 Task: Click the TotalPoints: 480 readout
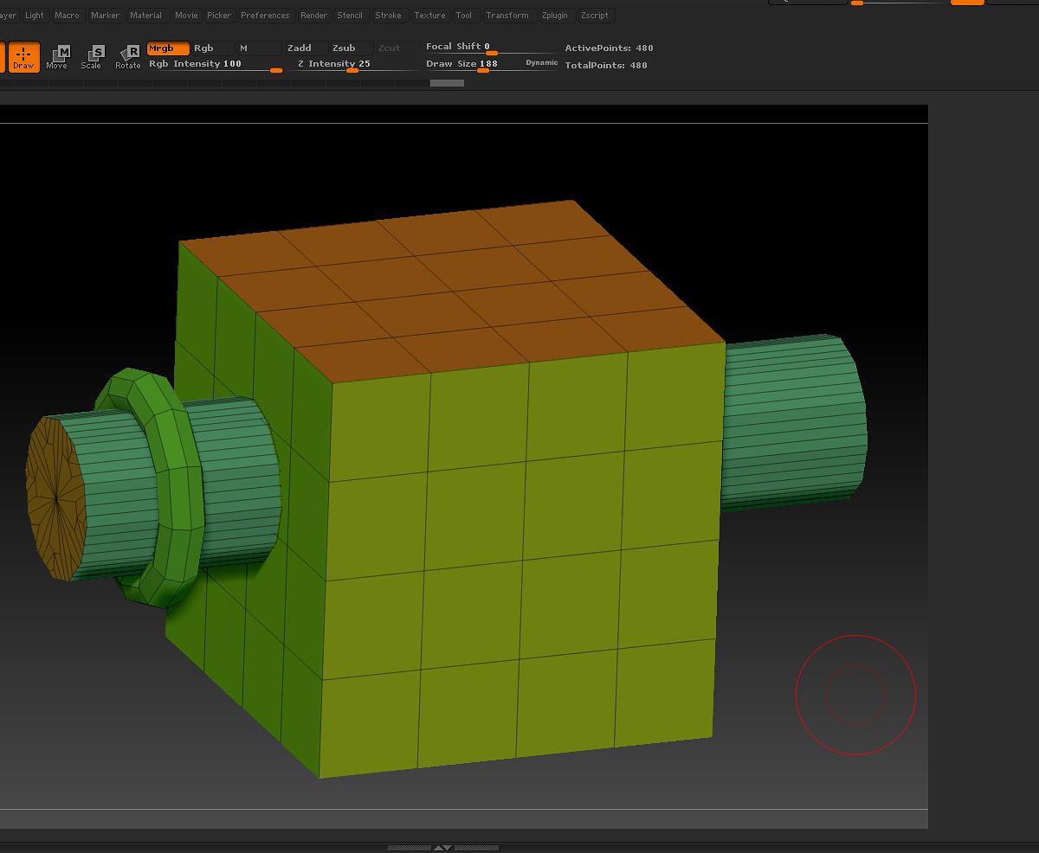click(x=606, y=66)
